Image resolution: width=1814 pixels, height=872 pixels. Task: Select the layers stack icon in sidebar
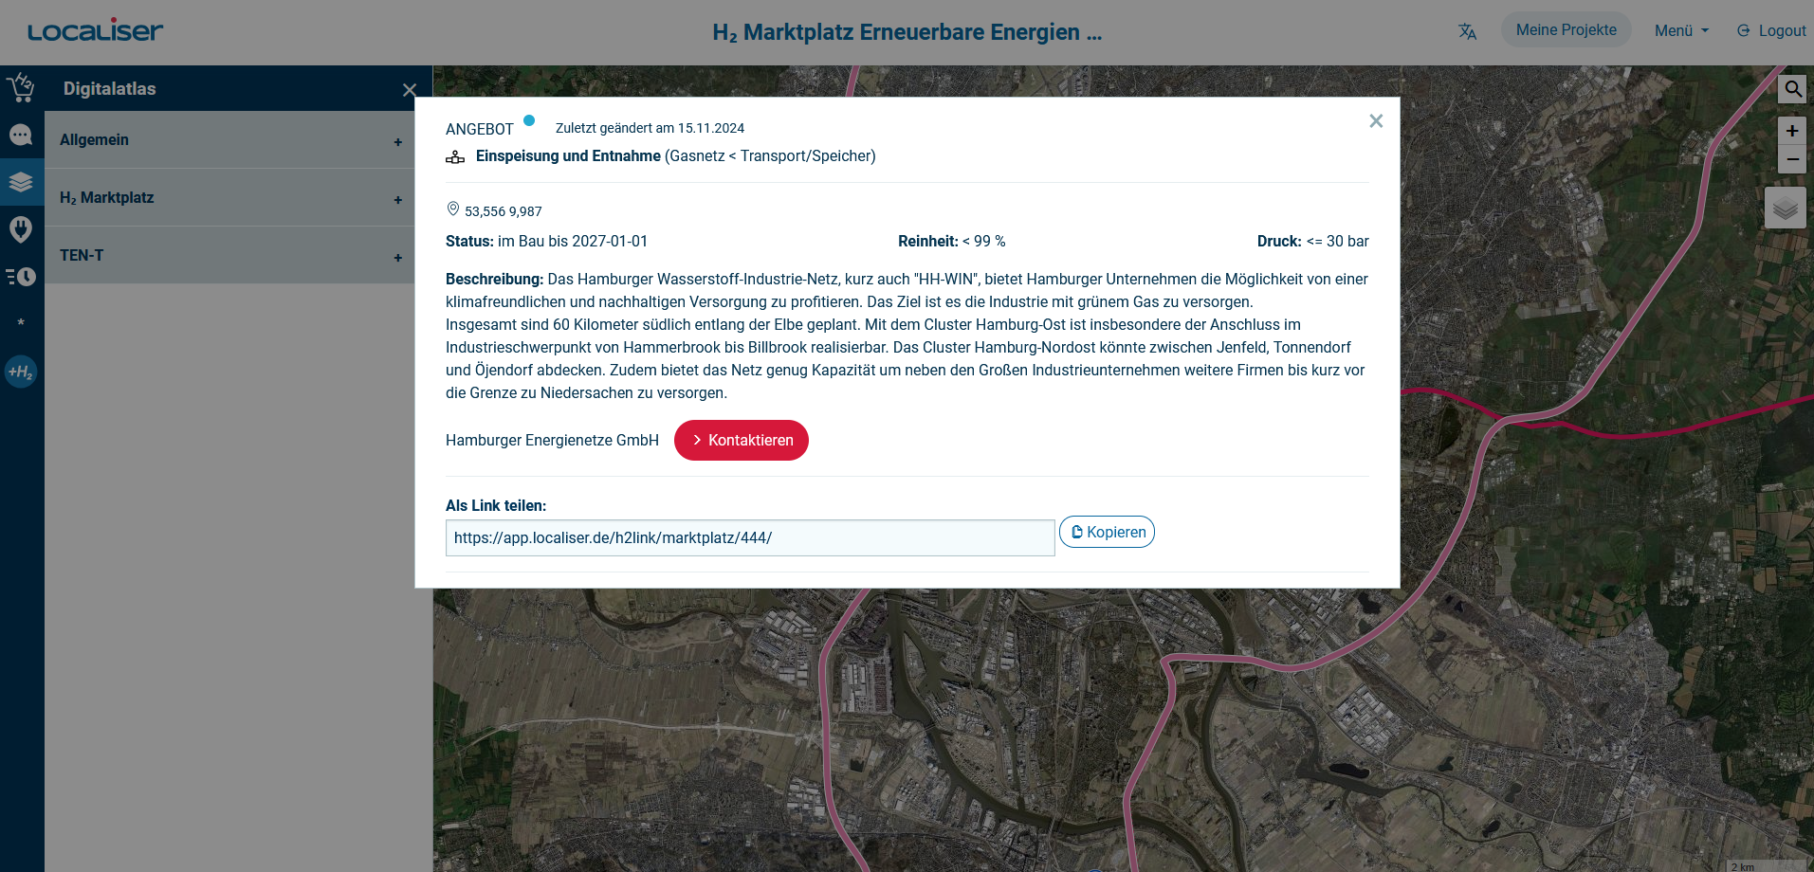(21, 182)
